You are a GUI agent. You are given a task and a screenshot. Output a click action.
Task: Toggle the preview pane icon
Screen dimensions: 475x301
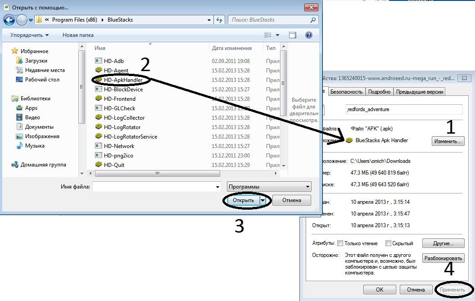click(293, 35)
